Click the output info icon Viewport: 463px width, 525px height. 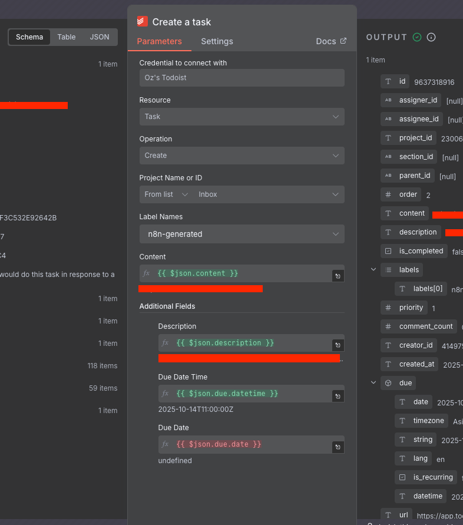[x=431, y=37]
